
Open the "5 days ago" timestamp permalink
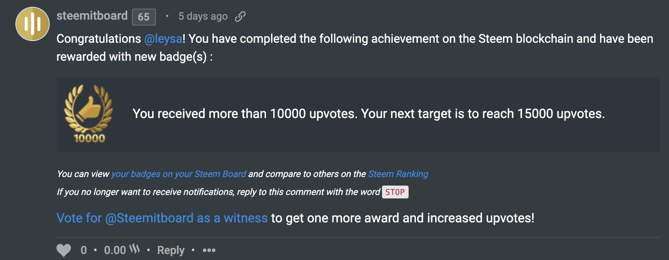[203, 17]
